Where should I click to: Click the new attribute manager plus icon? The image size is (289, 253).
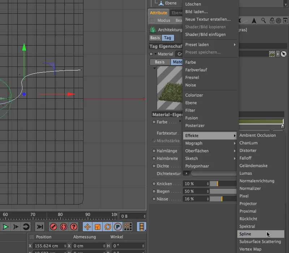(x=285, y=21)
